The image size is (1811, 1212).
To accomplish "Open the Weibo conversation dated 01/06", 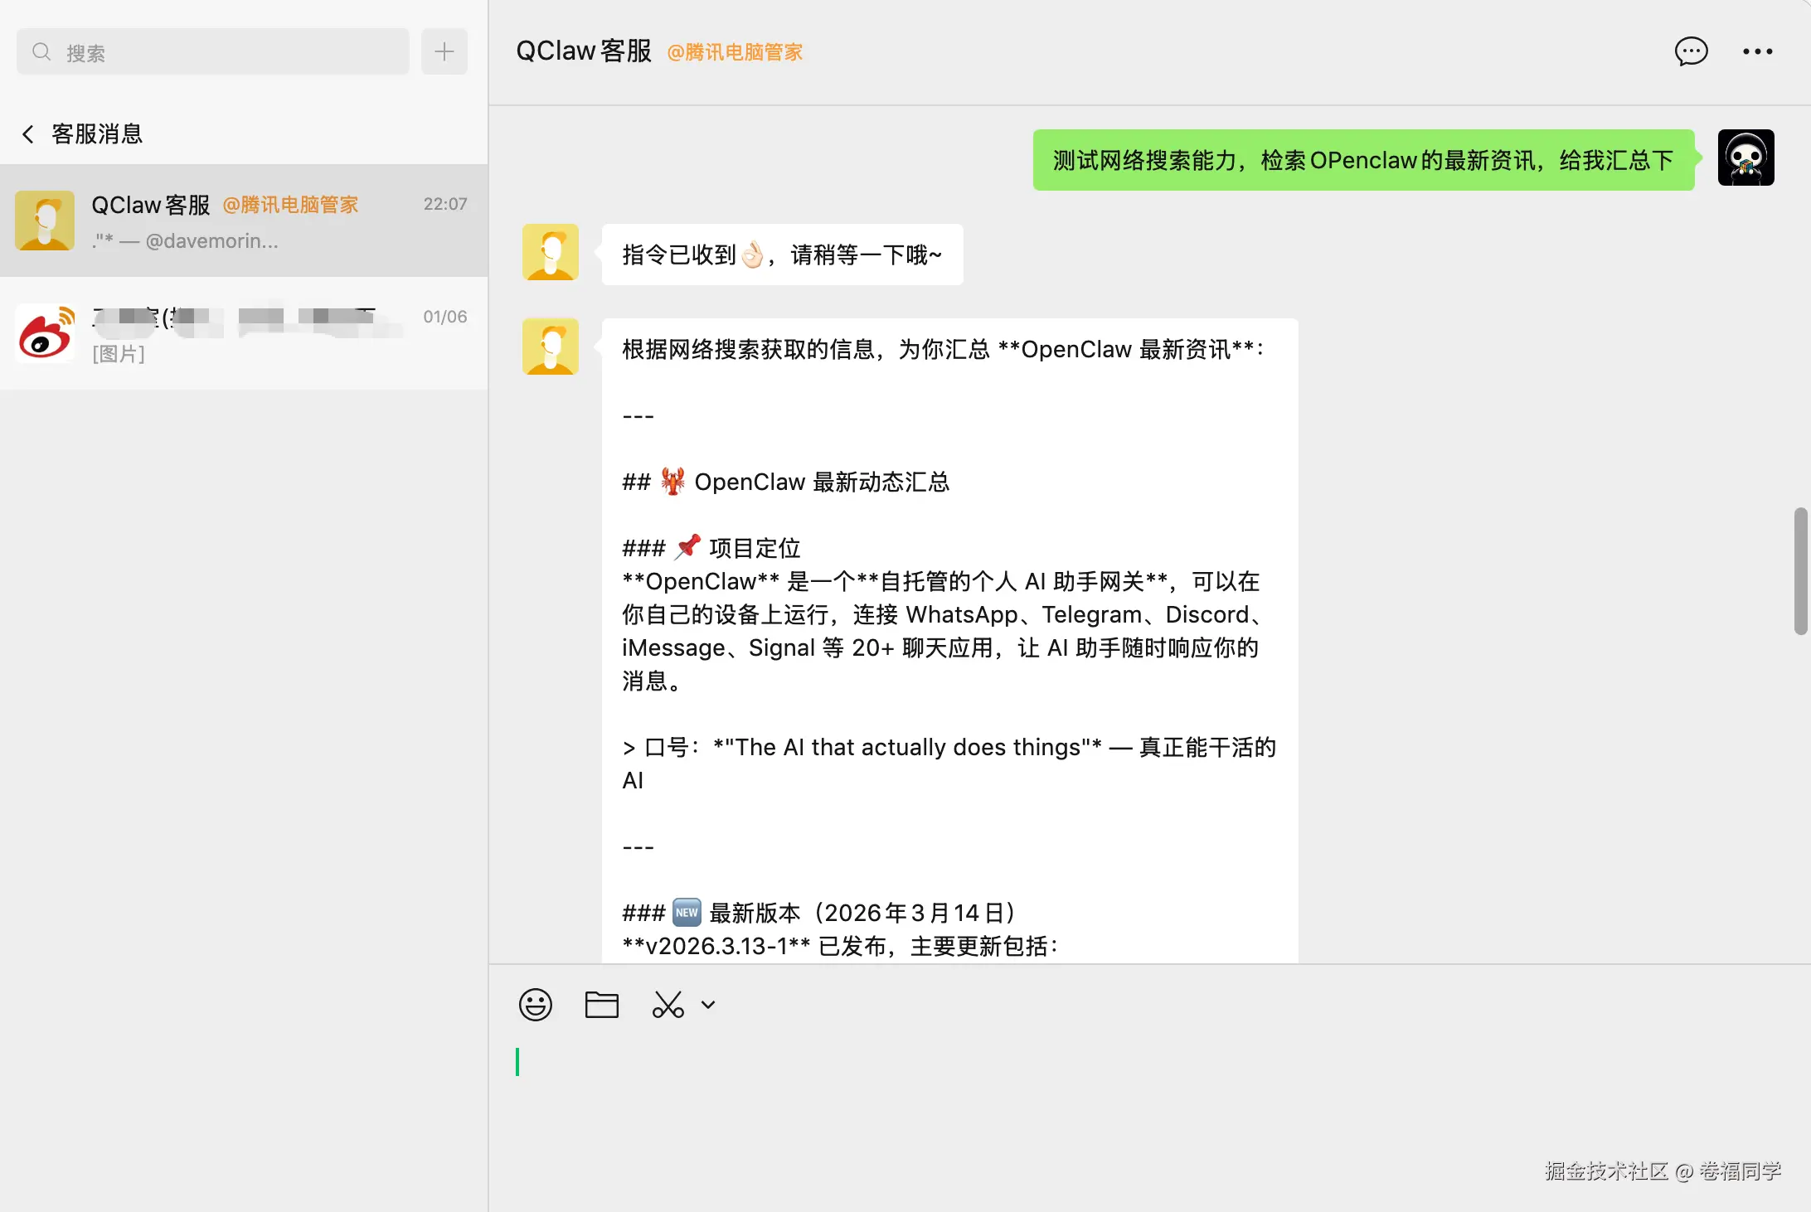I will click(x=244, y=333).
